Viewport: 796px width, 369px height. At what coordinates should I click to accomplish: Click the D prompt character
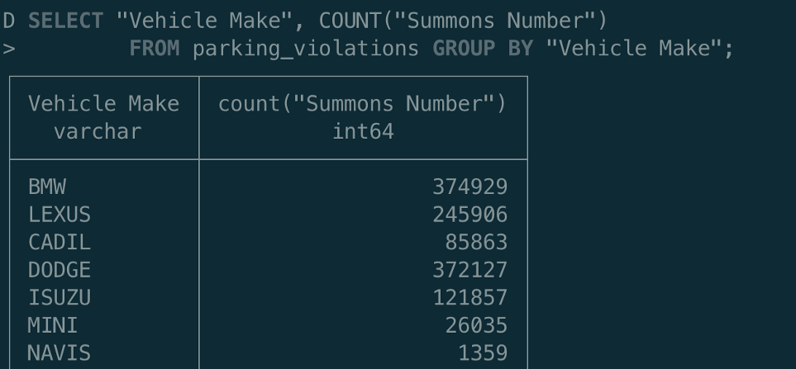8,21
